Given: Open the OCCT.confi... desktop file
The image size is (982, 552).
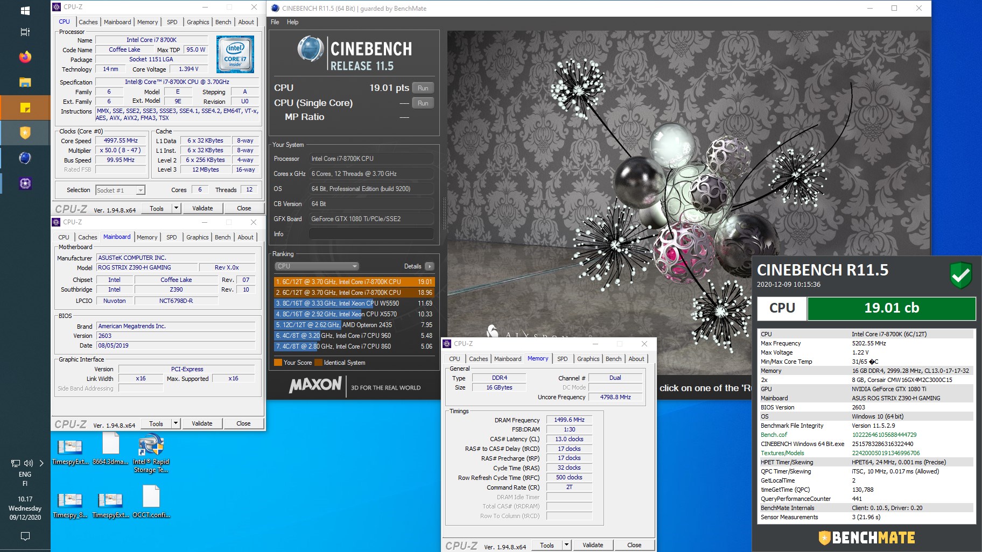Looking at the screenshot, I should [x=151, y=502].
